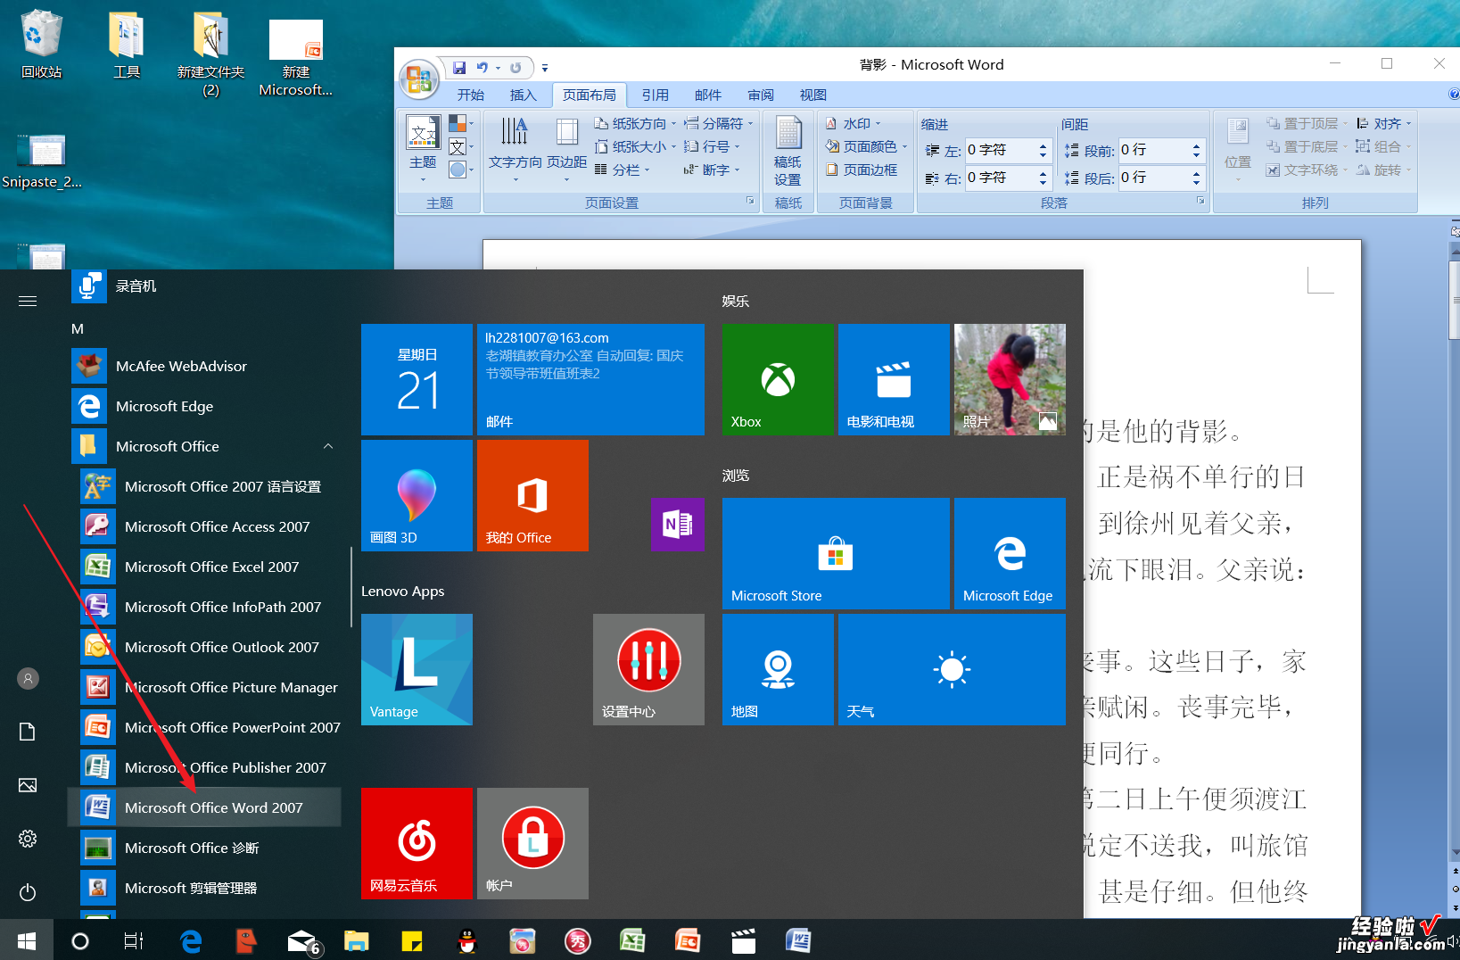The width and height of the screenshot is (1460, 960).
Task: Open 水印 watermark dropdown
Action: [x=854, y=123]
